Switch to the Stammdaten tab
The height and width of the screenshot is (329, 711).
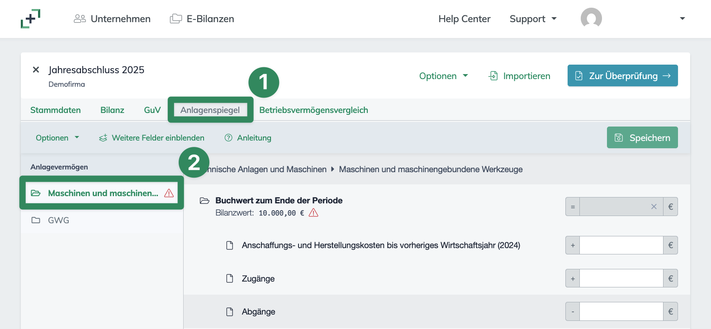click(56, 110)
